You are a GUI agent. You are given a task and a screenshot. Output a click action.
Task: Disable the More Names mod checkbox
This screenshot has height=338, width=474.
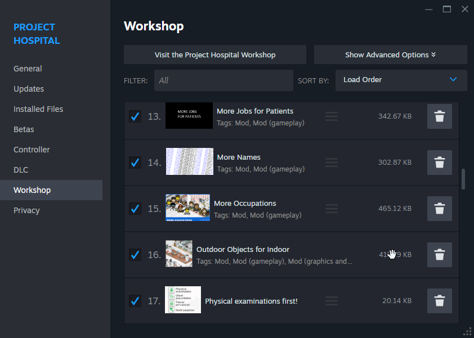[135, 163]
